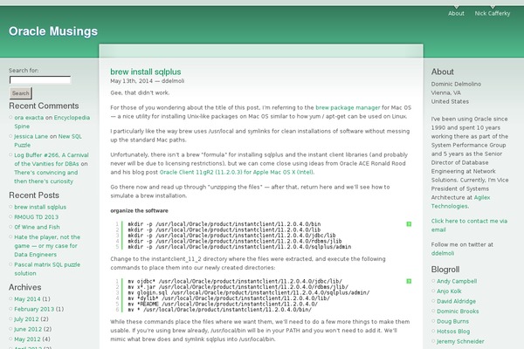Click the Search button

(21, 93)
